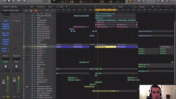The width and height of the screenshot is (176, 99).
Task: Click the duplicate track button
Action: tap(31, 11)
